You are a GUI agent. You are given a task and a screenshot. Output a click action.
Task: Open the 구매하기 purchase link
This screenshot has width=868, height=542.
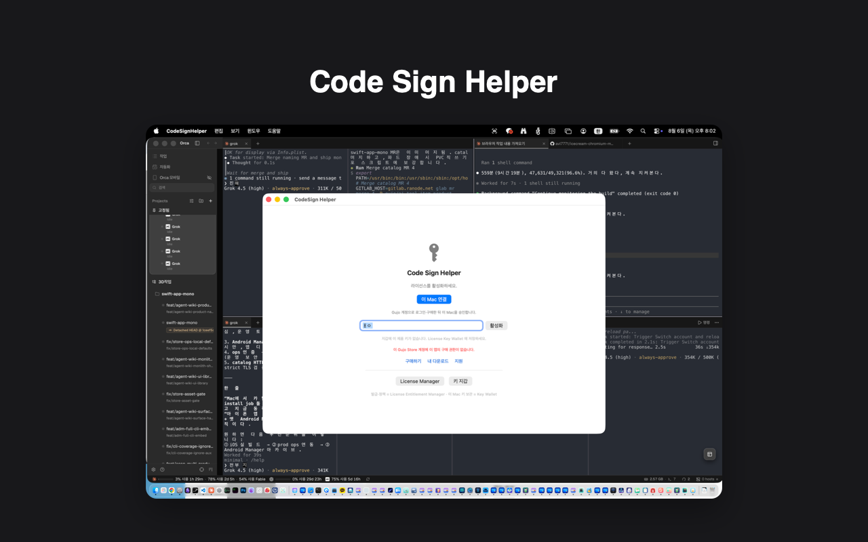coord(413,361)
